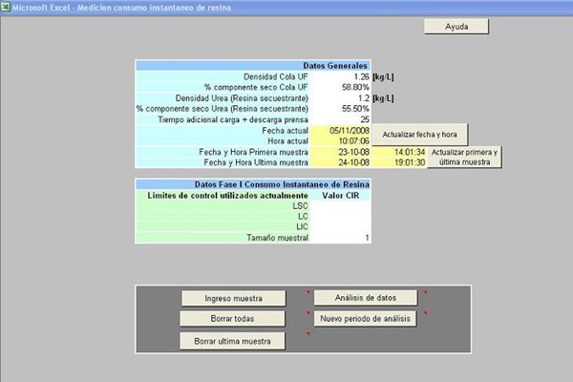
Task: Select Densidad Urea value 1.2
Action: pyautogui.click(x=340, y=98)
